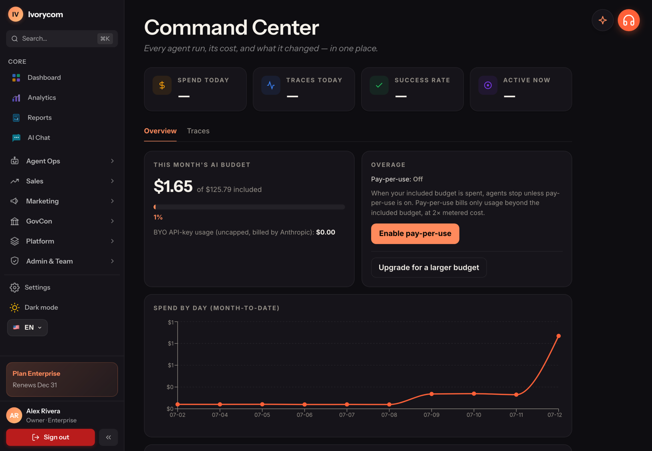Viewport: 652px width, 451px height.
Task: Click the Traces Today pulse icon
Action: [271, 85]
